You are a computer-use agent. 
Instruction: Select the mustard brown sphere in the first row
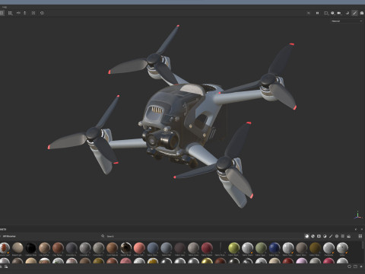click(315, 247)
